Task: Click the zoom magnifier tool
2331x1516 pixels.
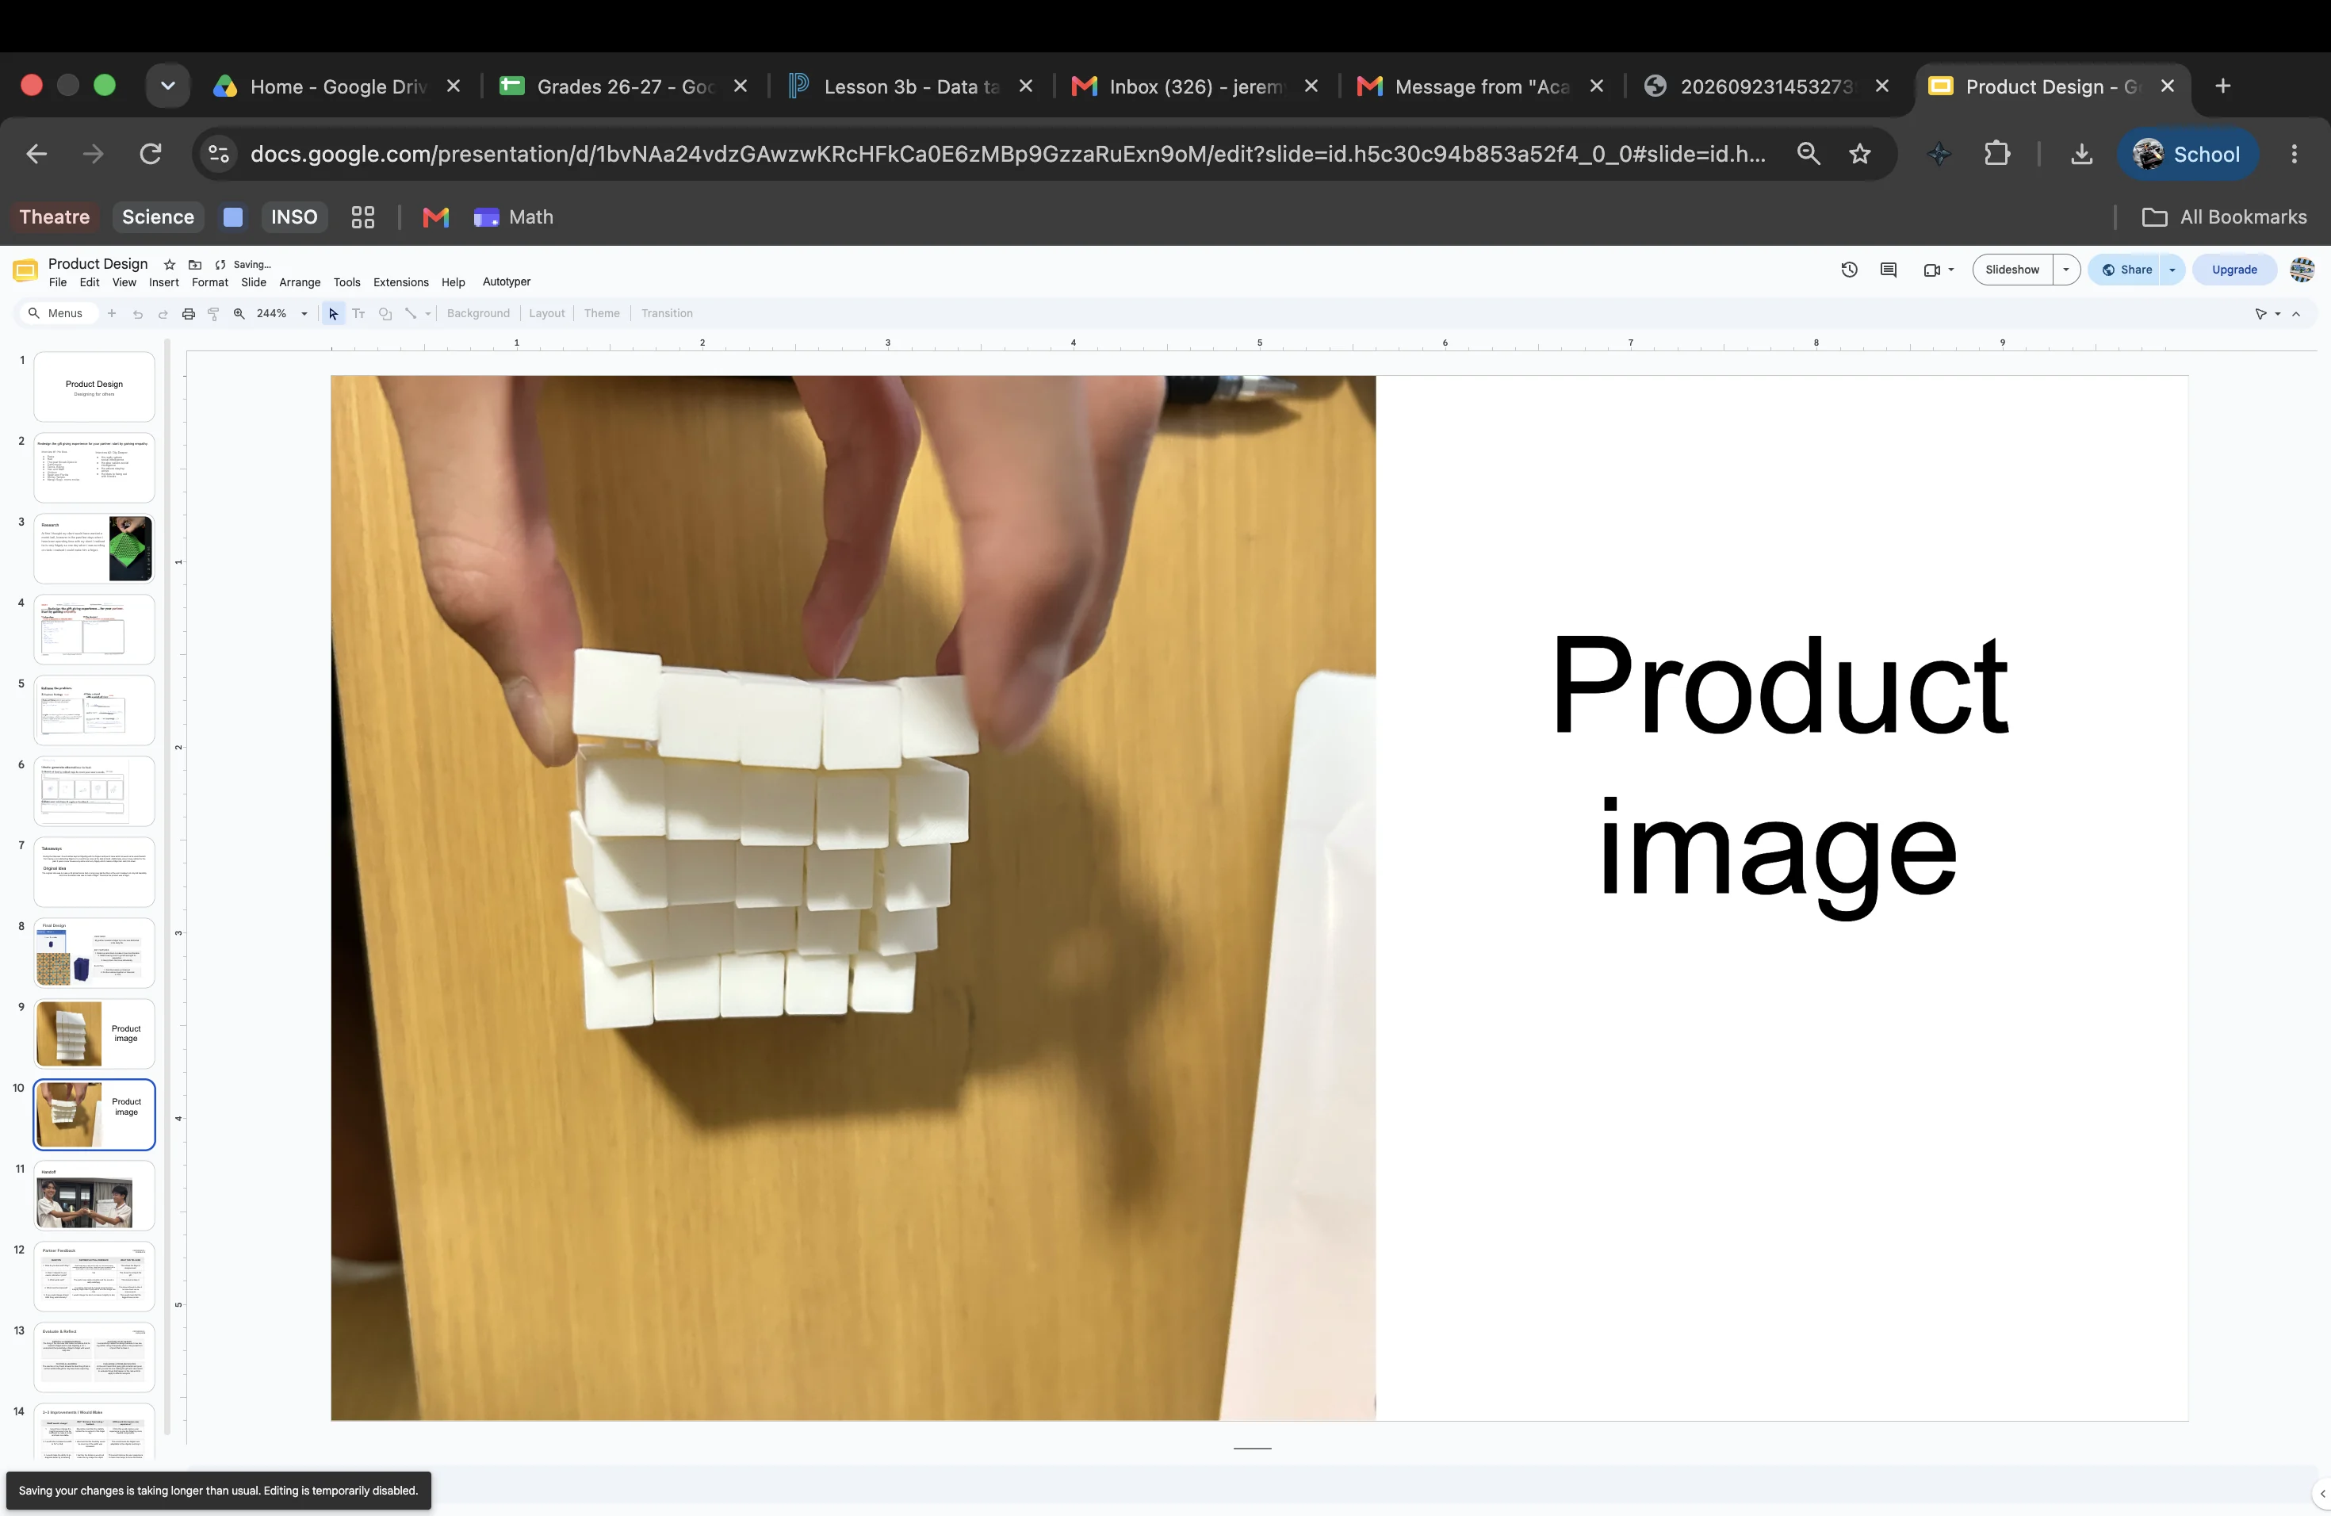Action: point(239,313)
